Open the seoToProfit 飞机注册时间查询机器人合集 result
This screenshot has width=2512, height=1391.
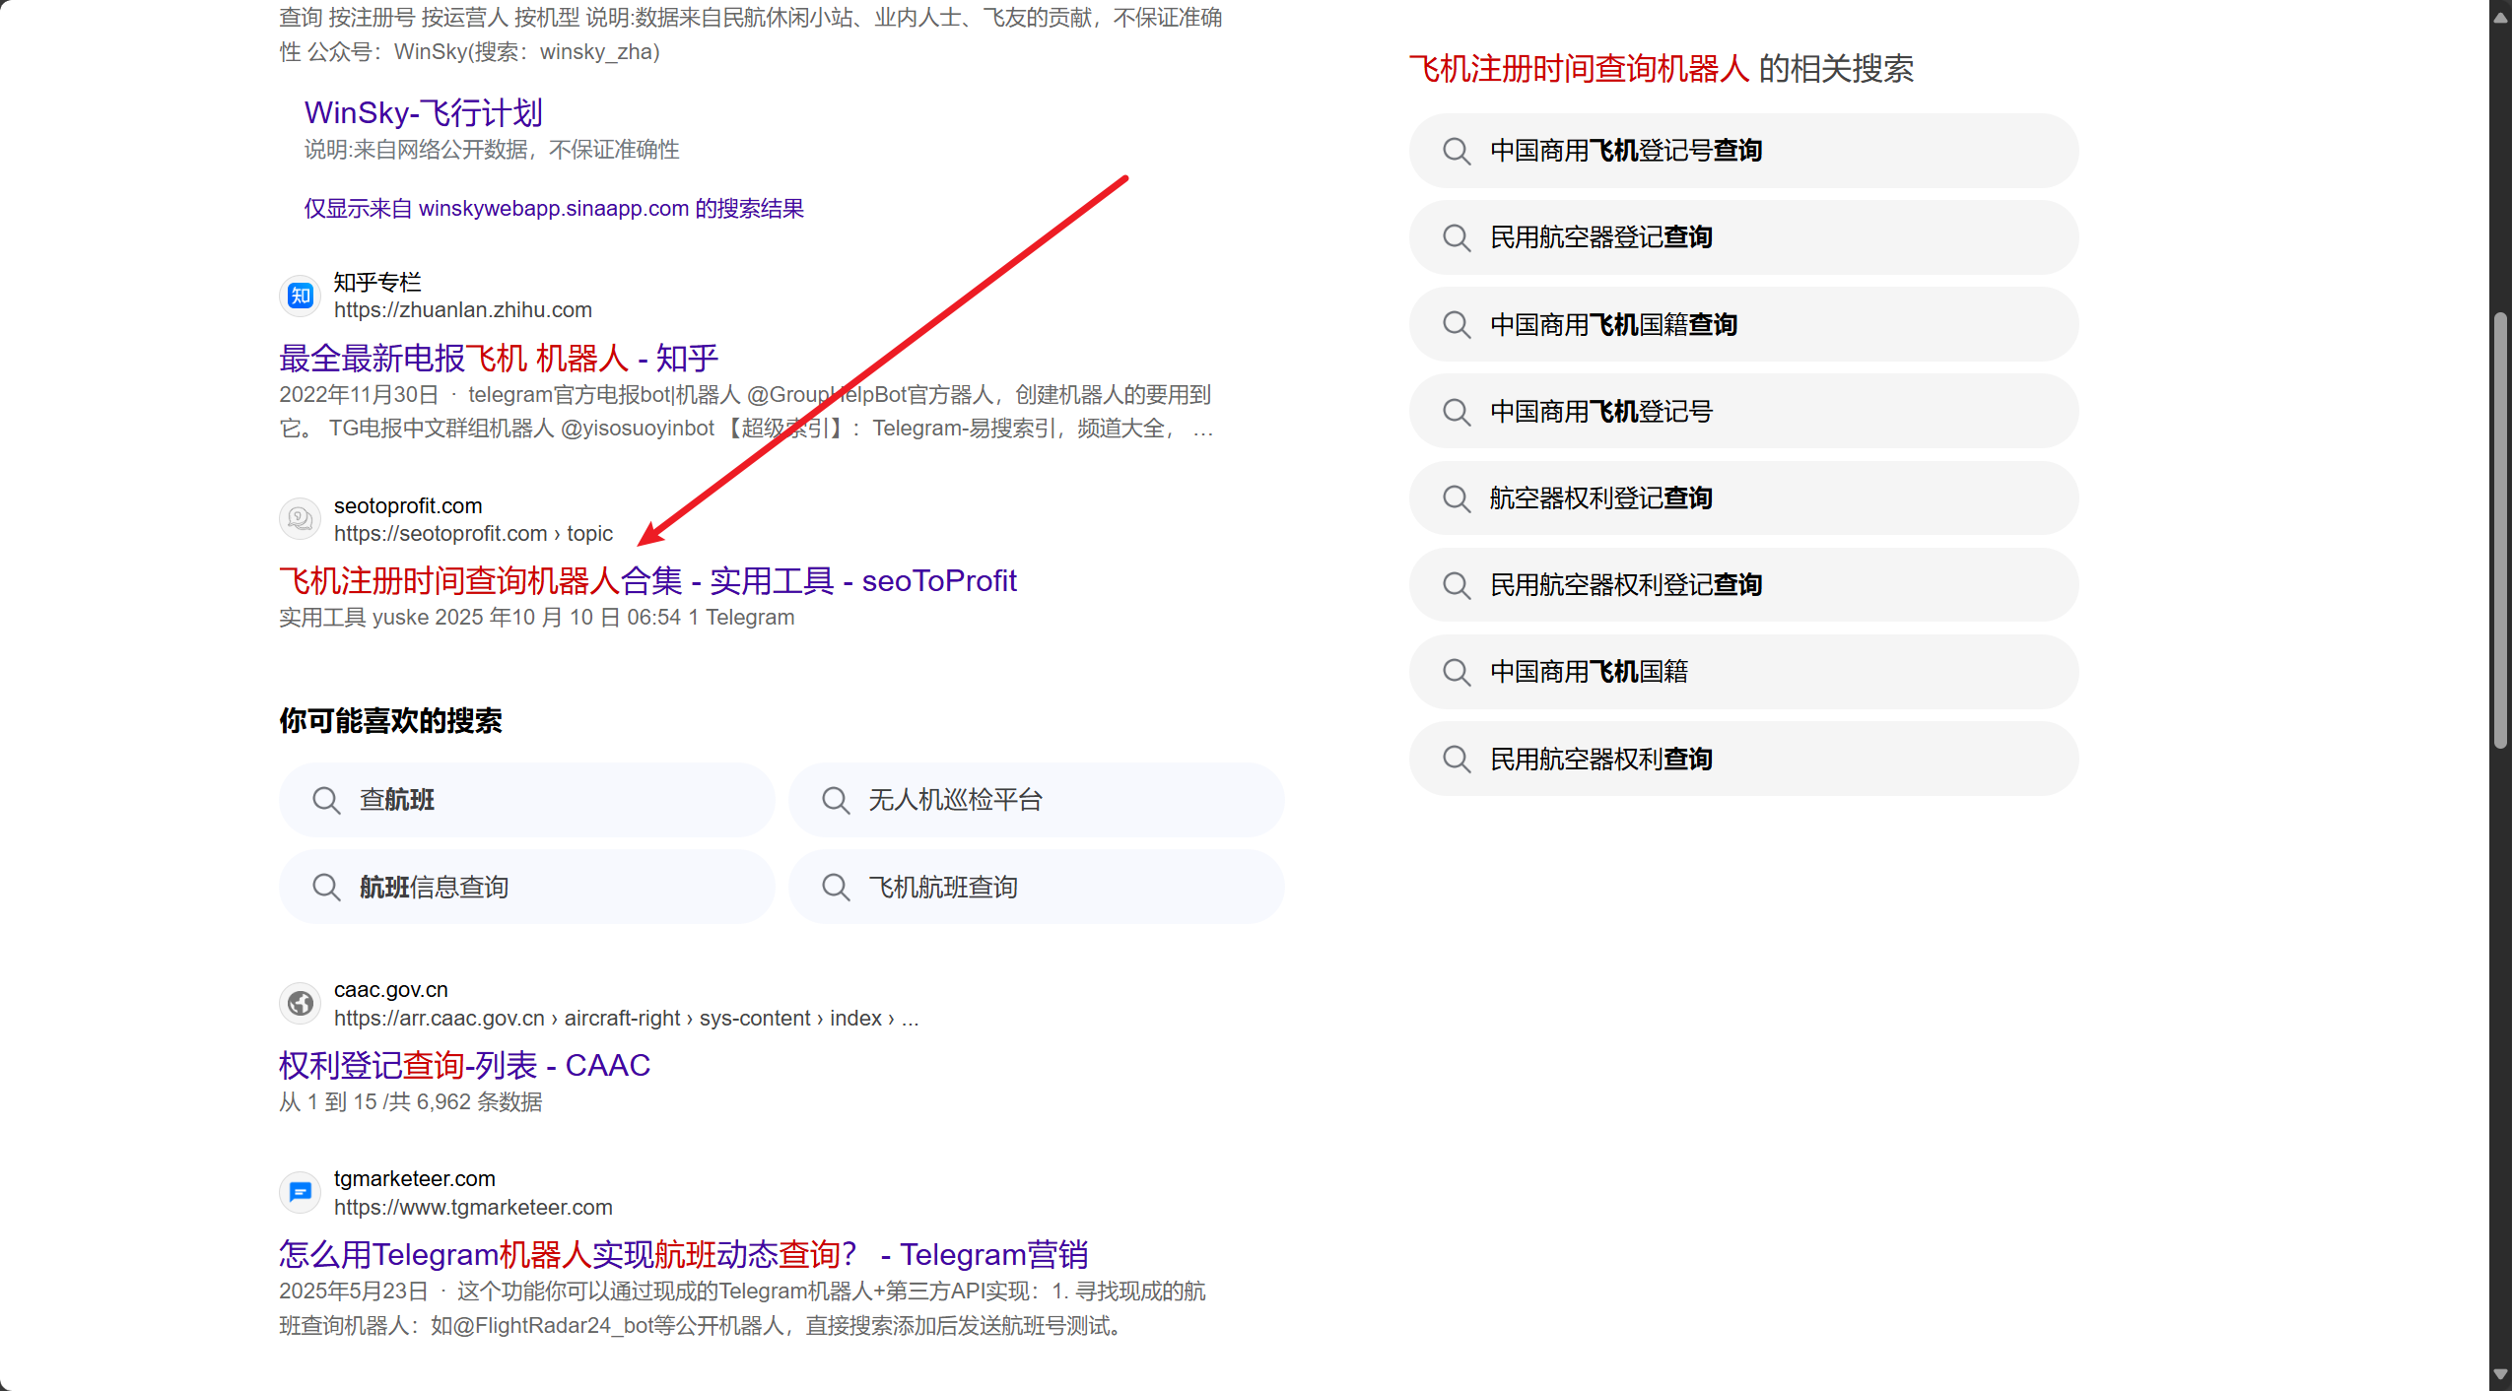click(x=647, y=581)
